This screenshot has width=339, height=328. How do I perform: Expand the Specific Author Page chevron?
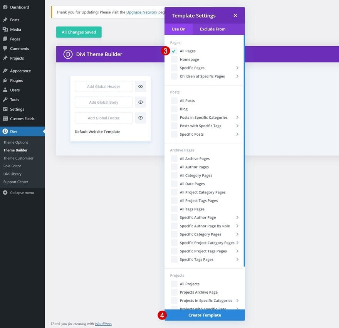237,217
